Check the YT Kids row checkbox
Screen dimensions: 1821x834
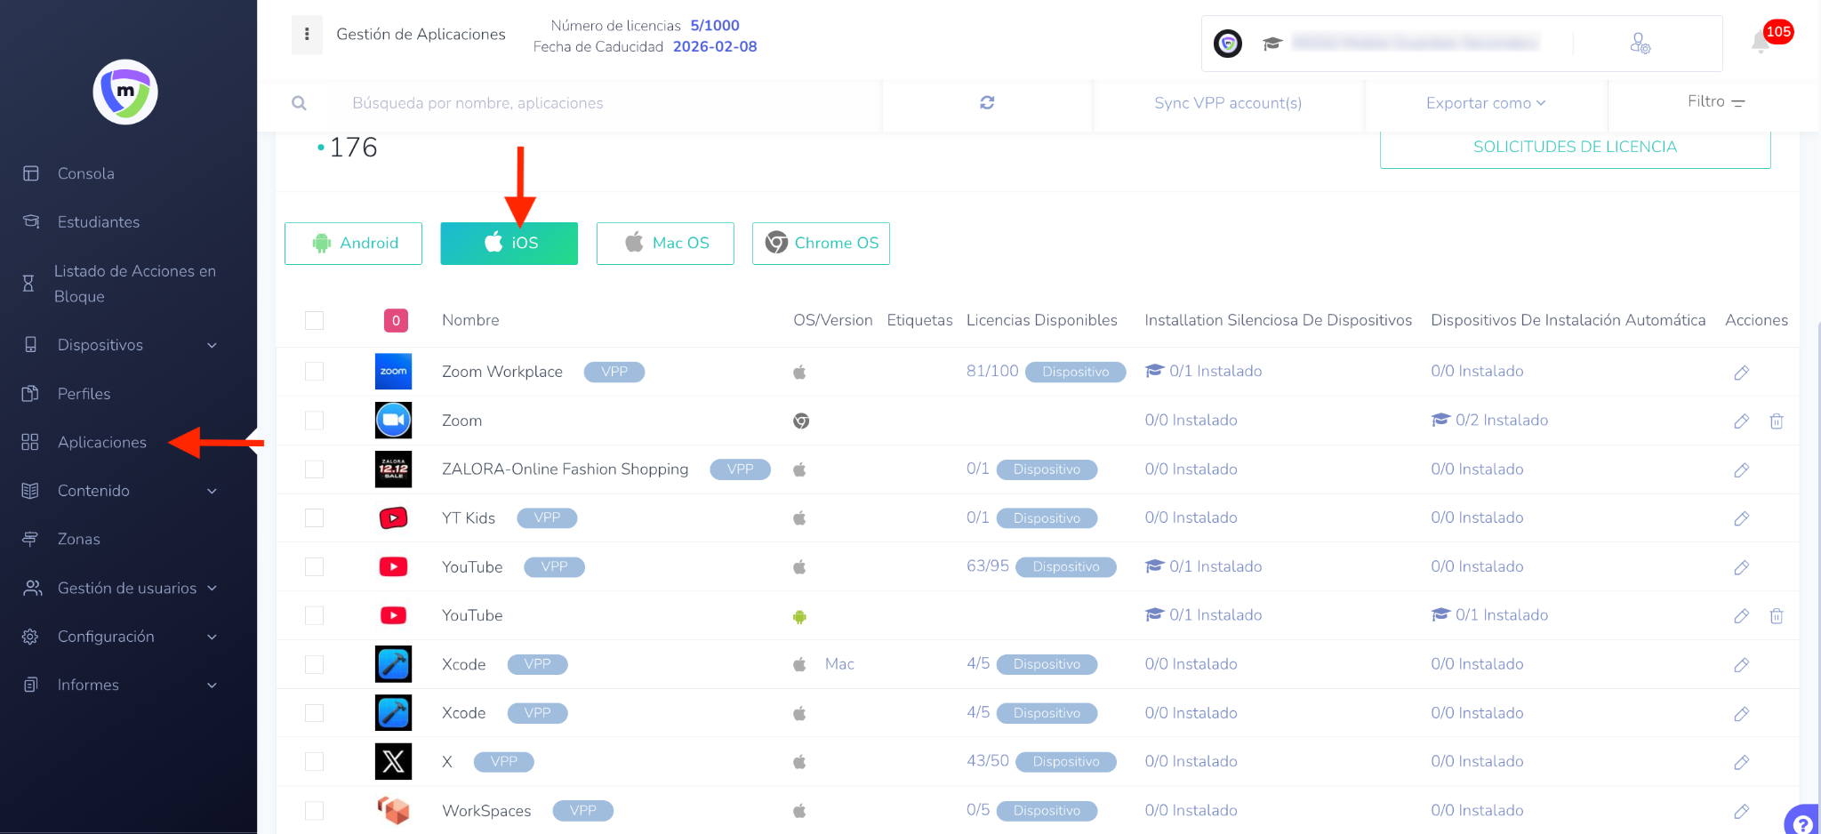tap(315, 518)
